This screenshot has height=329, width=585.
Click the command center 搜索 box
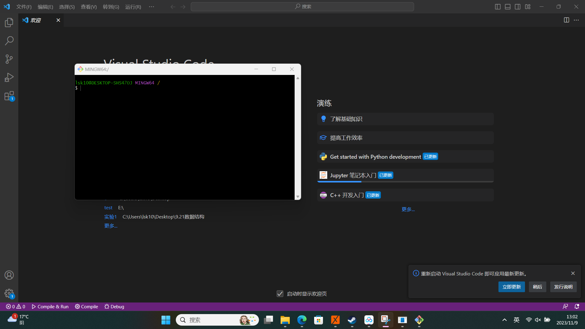pos(302,7)
